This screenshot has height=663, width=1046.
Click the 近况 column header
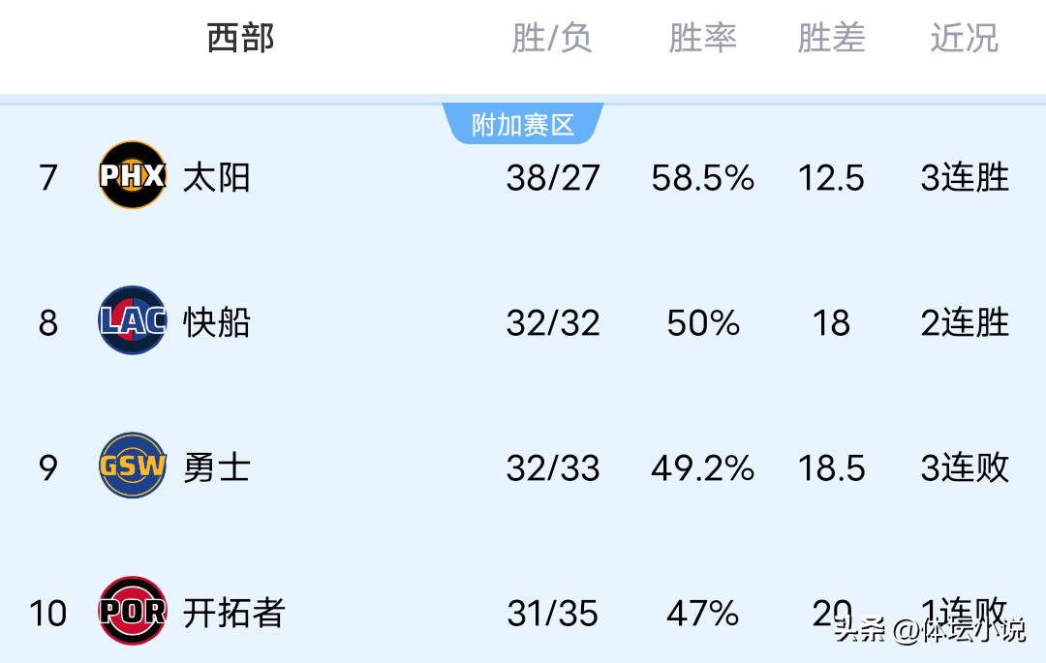(964, 39)
